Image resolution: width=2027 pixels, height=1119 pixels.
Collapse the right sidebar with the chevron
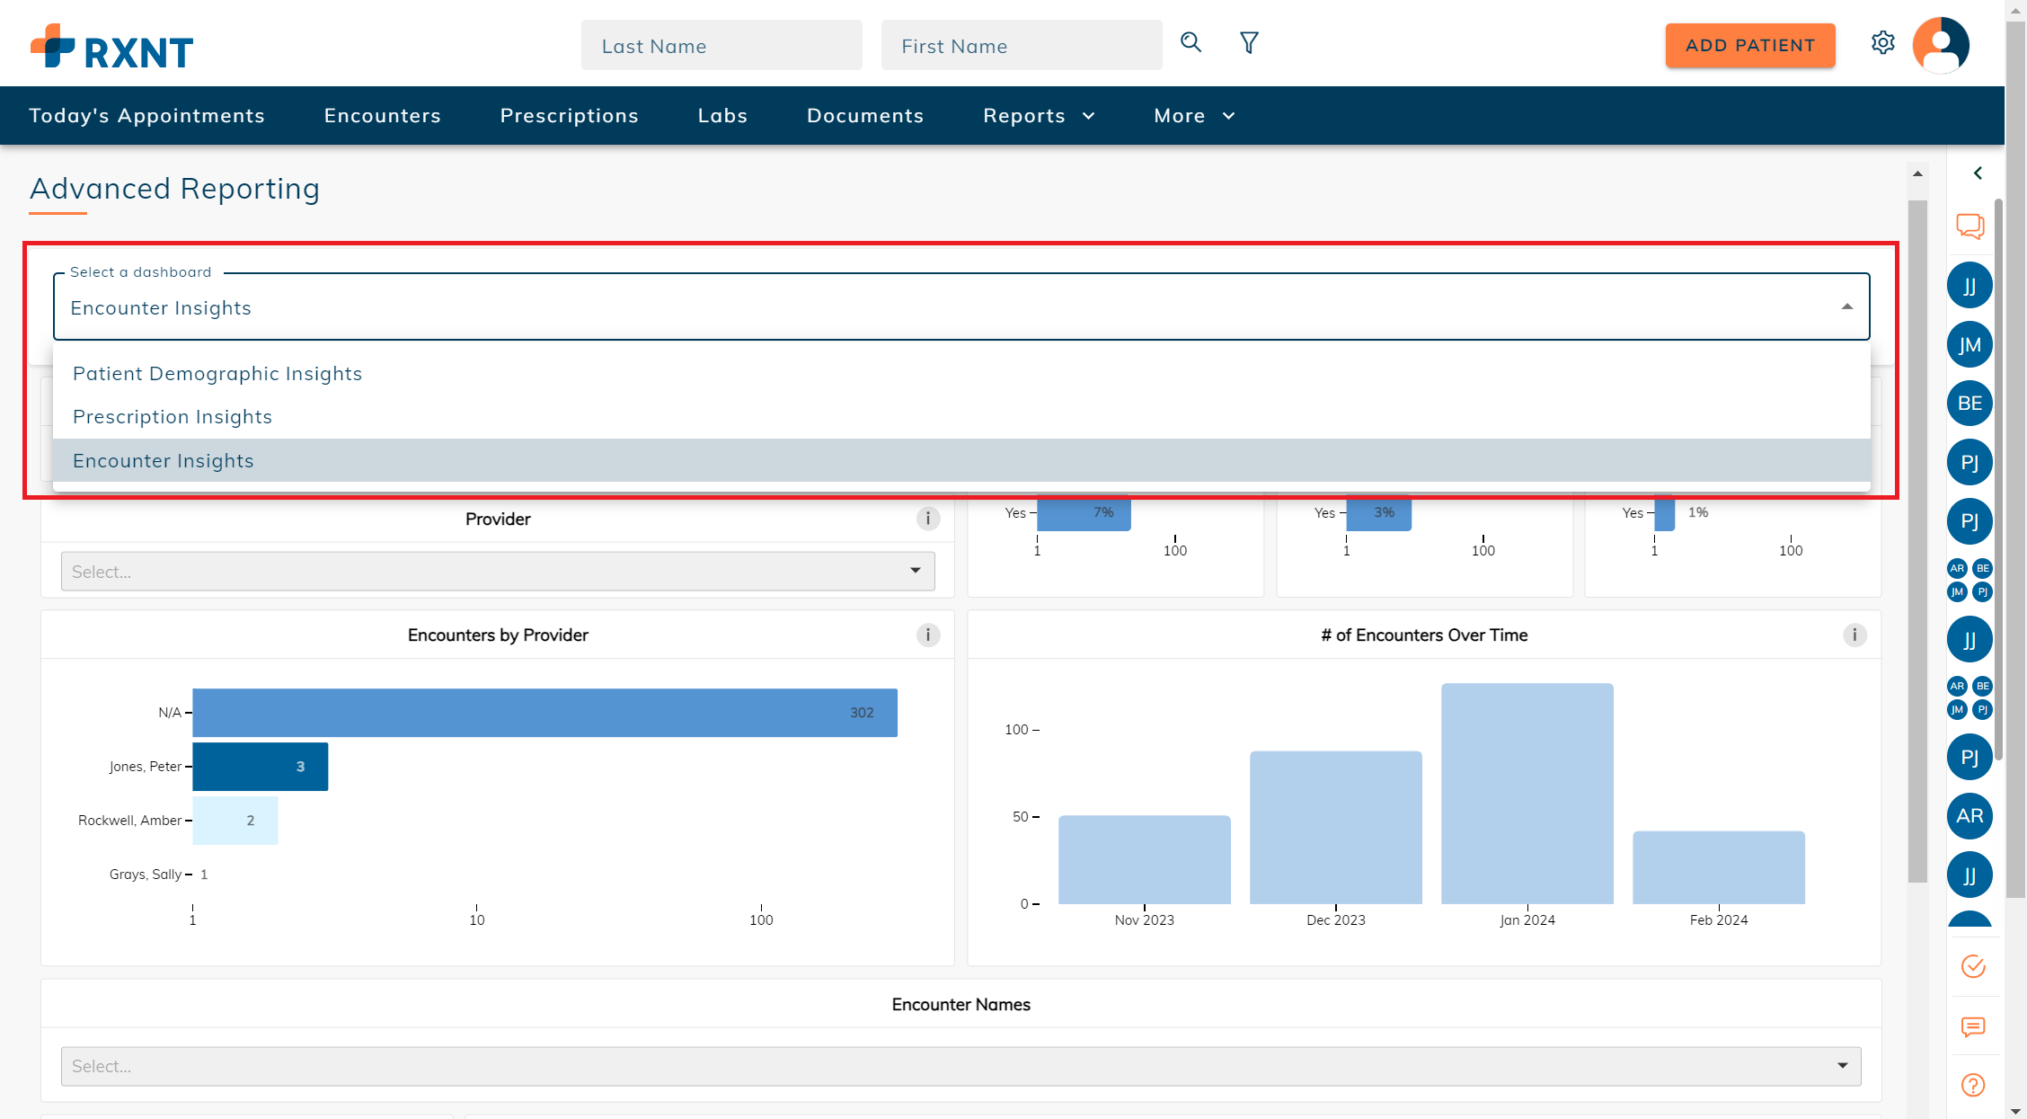1978,173
